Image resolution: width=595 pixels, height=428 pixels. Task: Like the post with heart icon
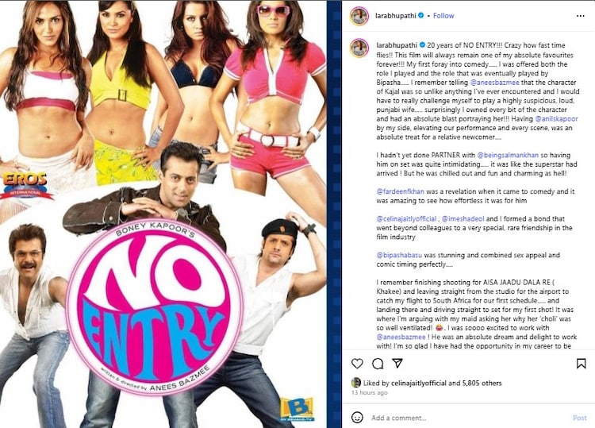(x=357, y=364)
